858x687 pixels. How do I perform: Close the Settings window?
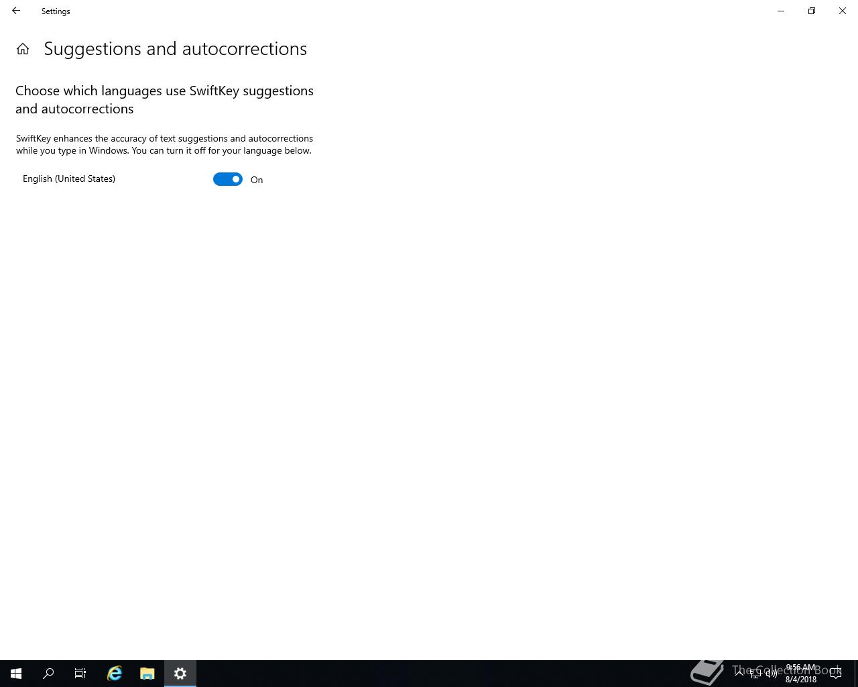tap(843, 11)
